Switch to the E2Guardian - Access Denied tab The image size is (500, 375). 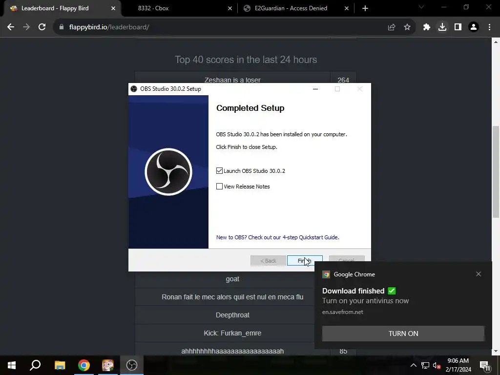pos(295,8)
